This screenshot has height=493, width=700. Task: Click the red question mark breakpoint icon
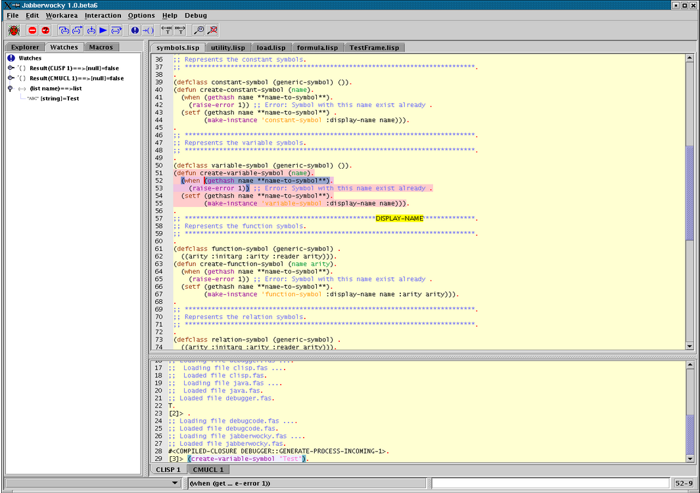[x=45, y=30]
